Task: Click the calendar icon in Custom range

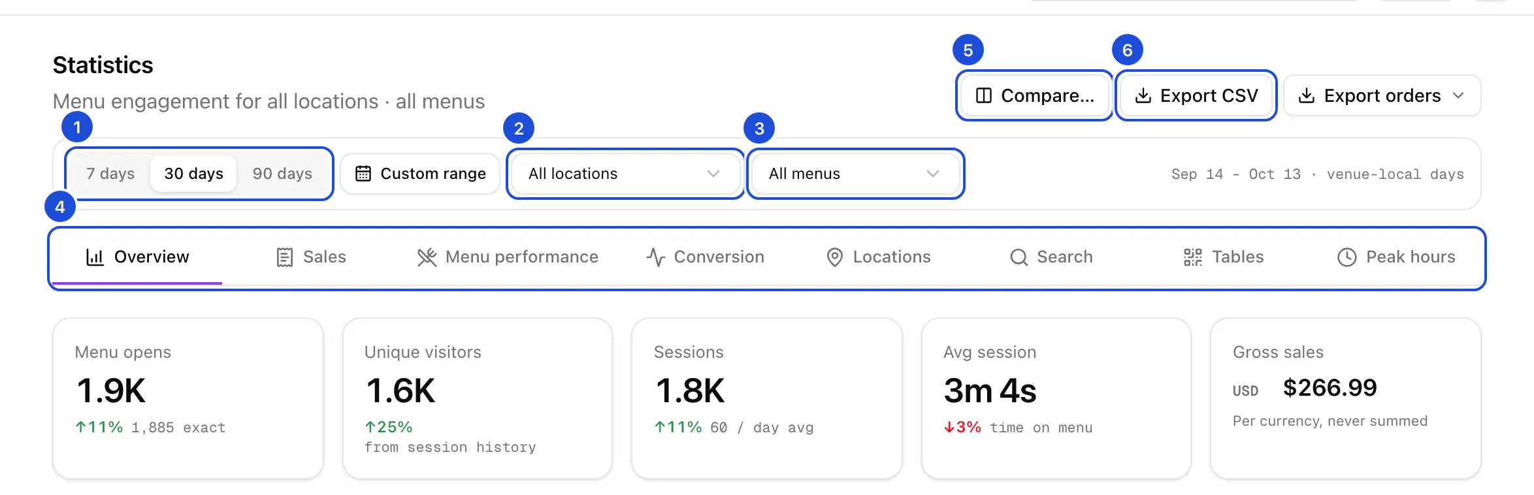Action: click(363, 174)
